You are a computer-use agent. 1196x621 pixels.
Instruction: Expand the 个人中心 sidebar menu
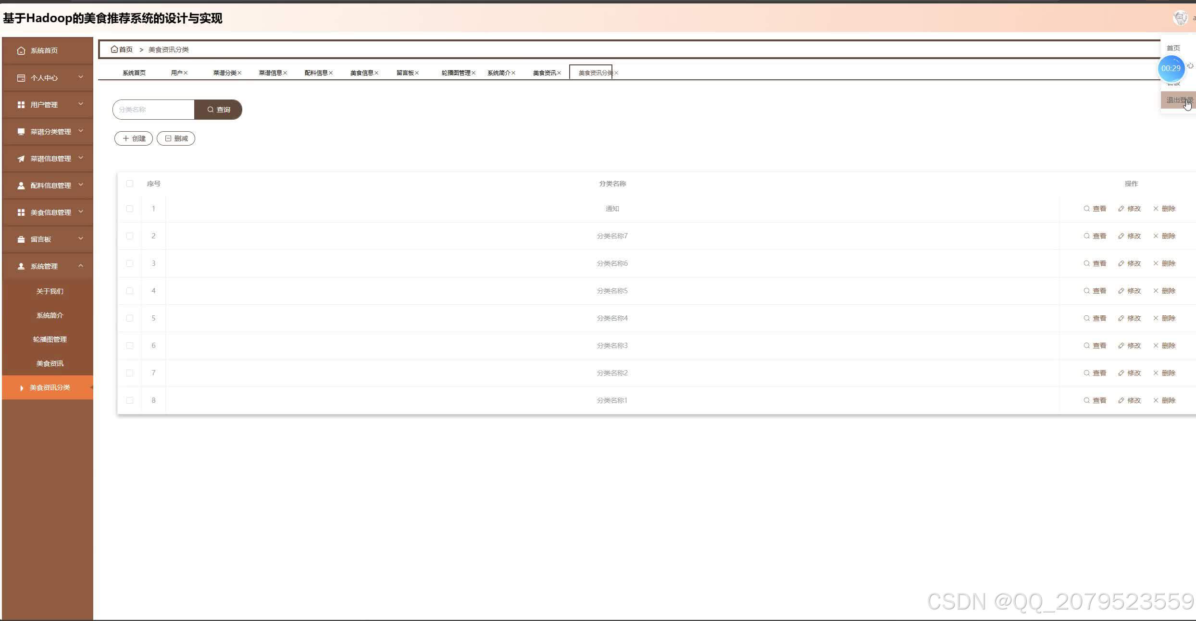click(x=48, y=78)
